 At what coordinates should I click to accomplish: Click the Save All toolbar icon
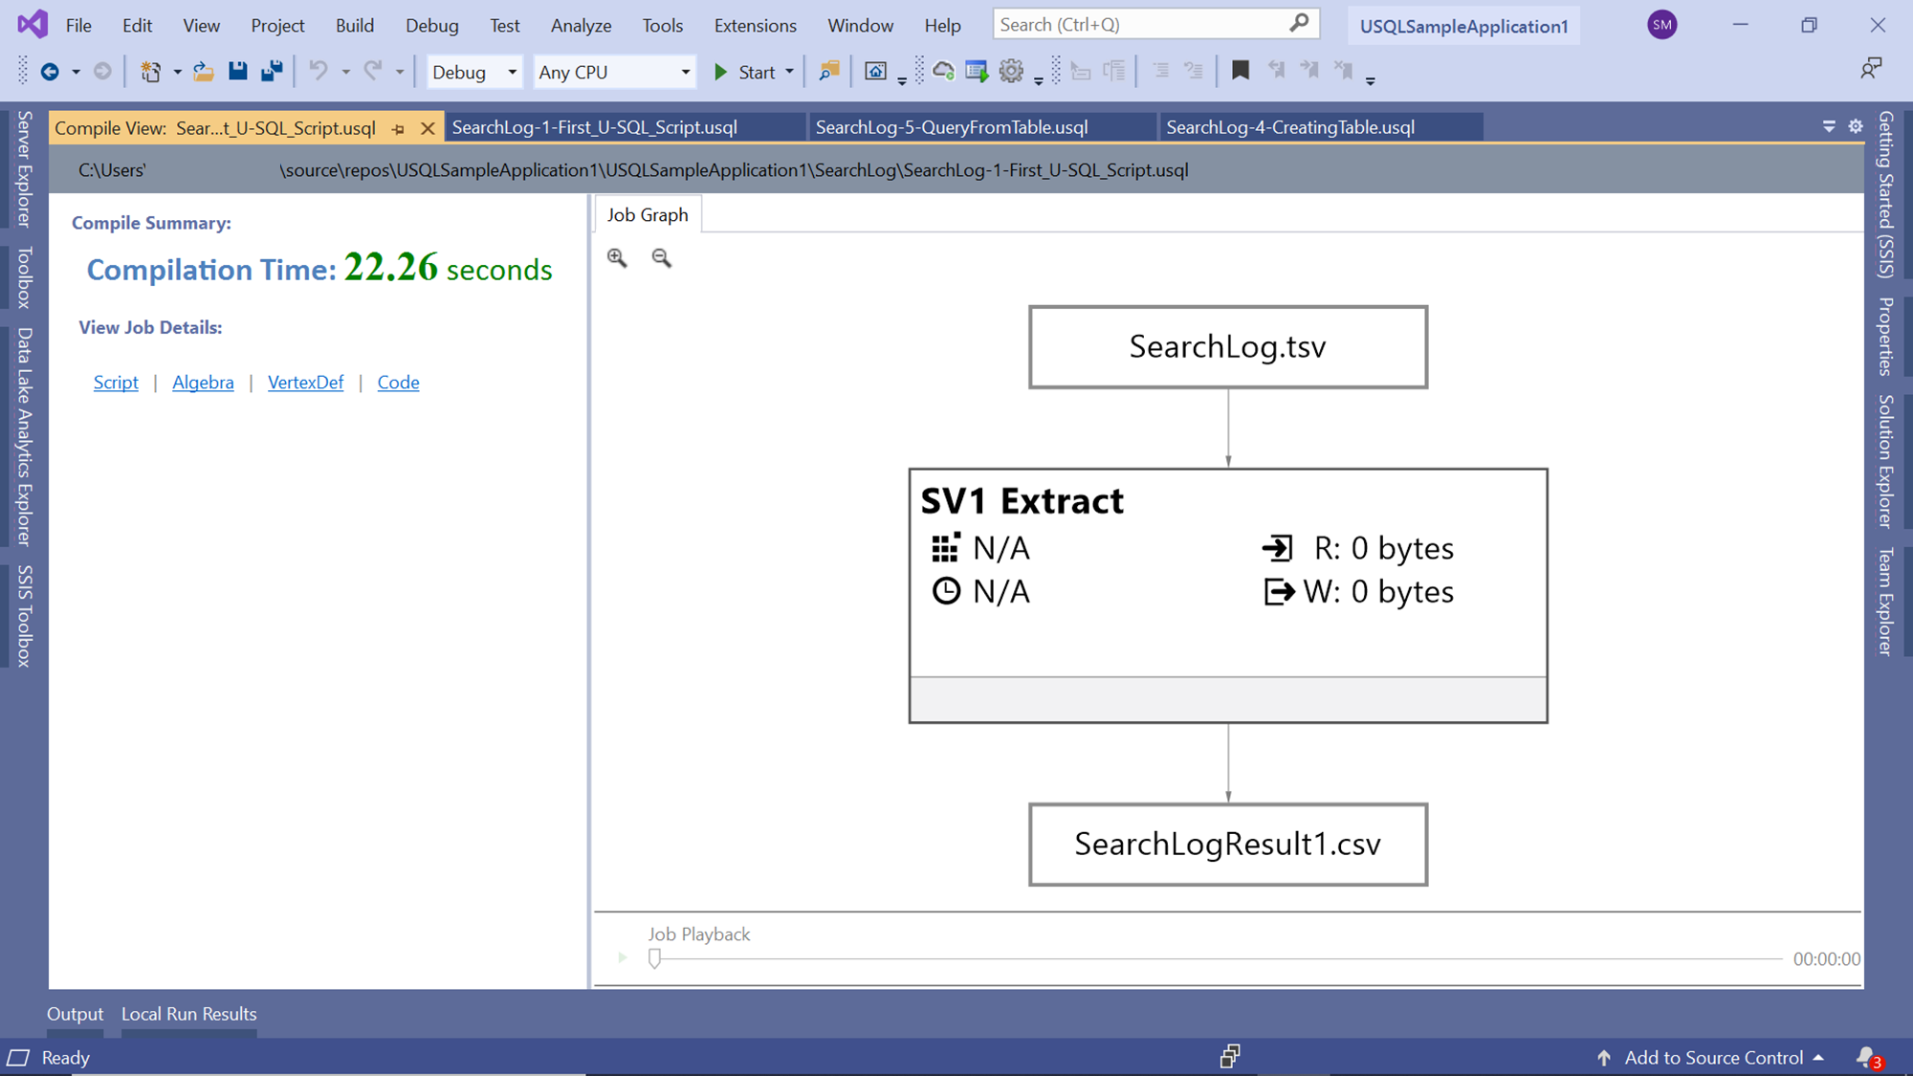(272, 71)
